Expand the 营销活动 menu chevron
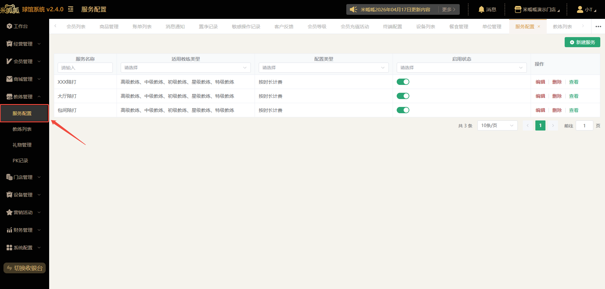The width and height of the screenshot is (605, 289). pyautogui.click(x=39, y=212)
